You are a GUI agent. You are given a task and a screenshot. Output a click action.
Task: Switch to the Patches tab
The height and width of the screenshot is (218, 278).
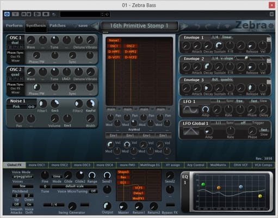(57, 26)
